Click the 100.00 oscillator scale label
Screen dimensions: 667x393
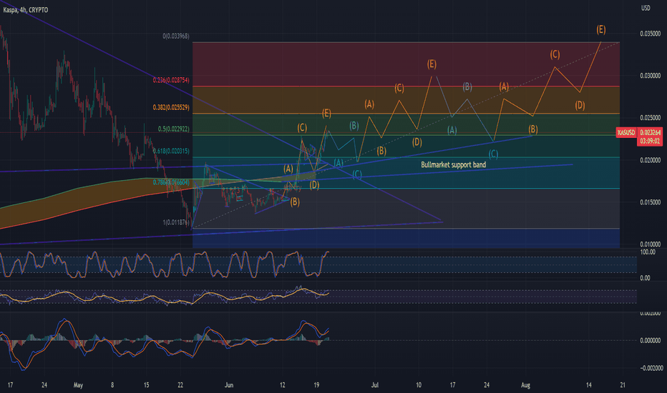[648, 252]
